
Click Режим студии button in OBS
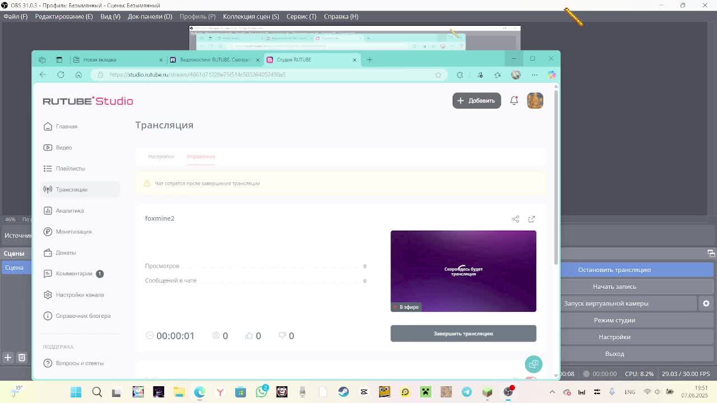[637, 320]
